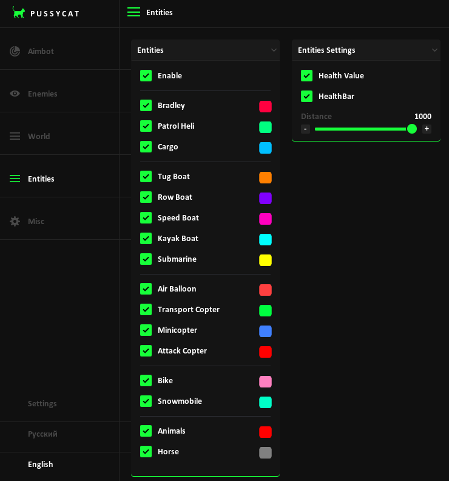Image resolution: width=449 pixels, height=481 pixels.
Task: Click the Entities sidebar list icon
Action: point(15,179)
